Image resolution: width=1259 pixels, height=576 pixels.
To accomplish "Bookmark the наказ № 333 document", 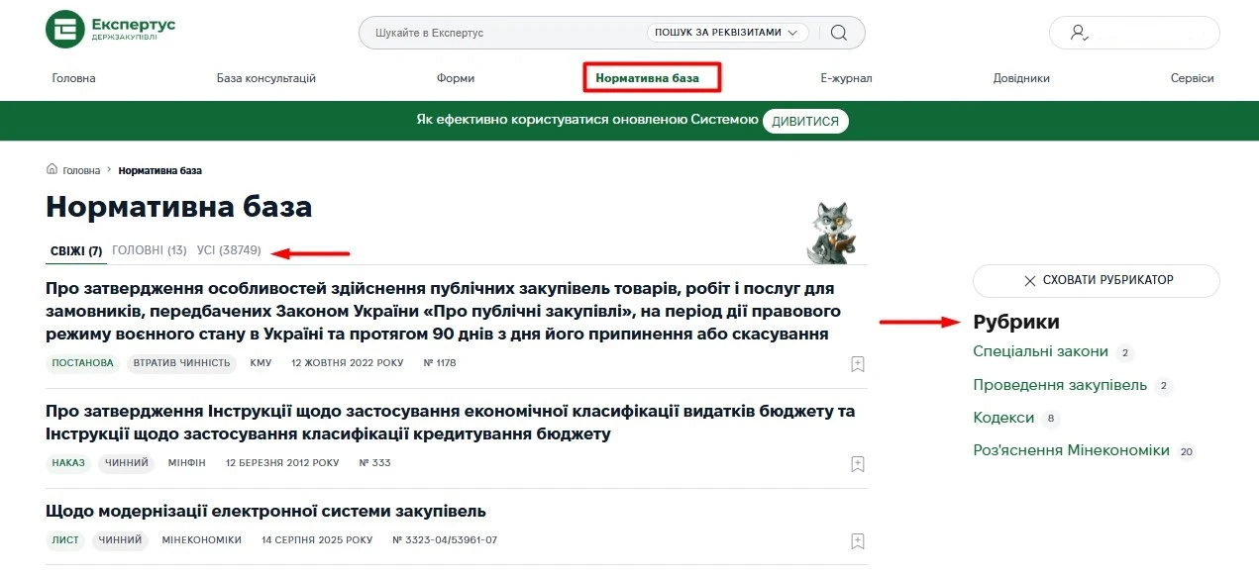I will coord(857,463).
